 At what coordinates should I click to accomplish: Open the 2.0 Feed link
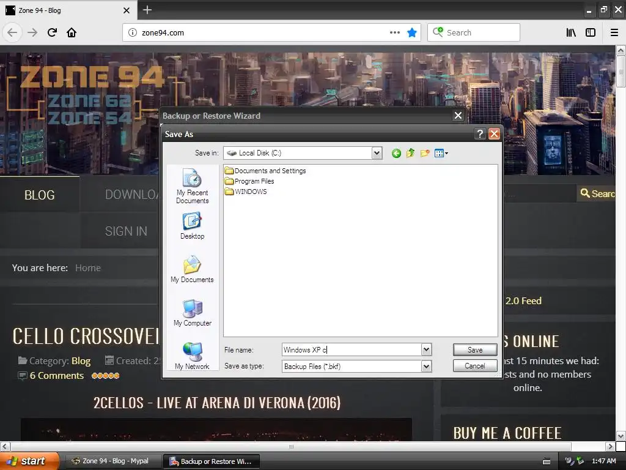tap(523, 301)
